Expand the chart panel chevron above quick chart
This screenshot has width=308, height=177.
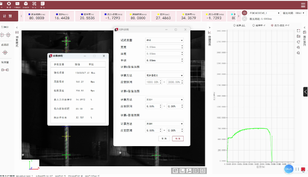tap(209, 28)
